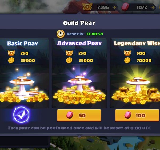
Task: Click the completed Basic Pray checkmark
Action: click(x=21, y=115)
